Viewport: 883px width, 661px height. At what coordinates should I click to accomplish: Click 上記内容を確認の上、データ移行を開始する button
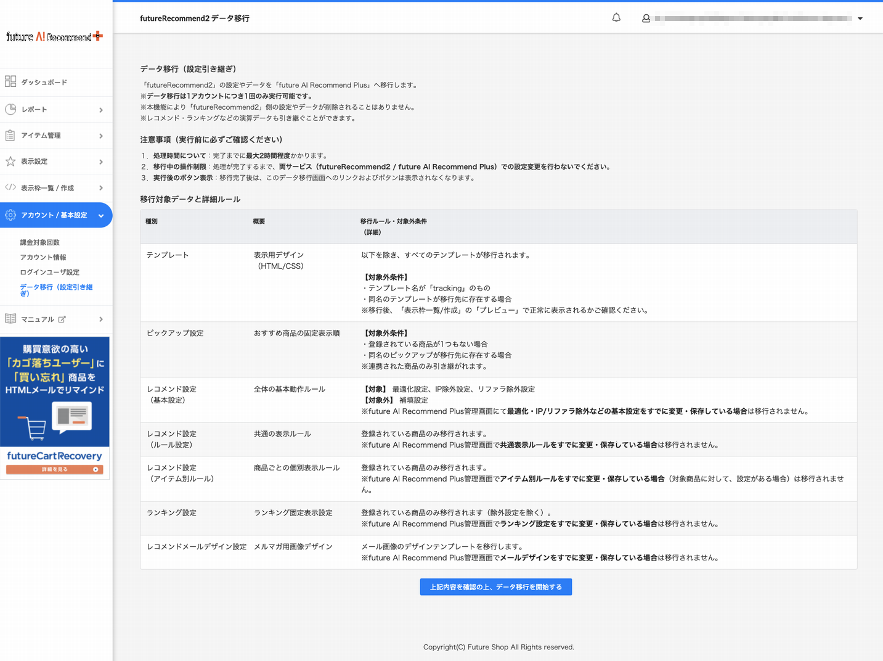click(x=496, y=587)
